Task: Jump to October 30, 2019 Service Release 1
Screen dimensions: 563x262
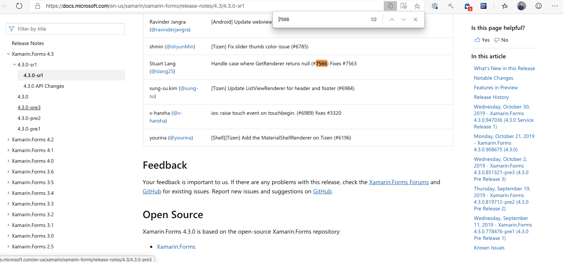Action: pos(503,117)
